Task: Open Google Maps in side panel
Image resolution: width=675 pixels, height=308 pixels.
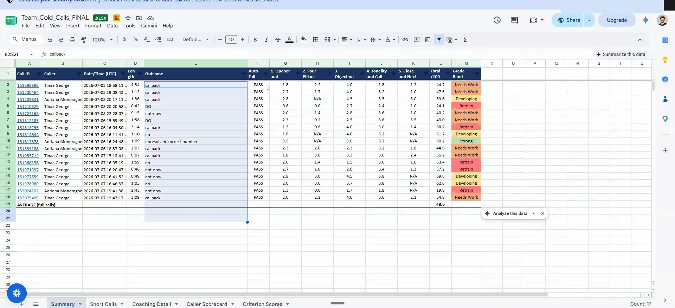Action: pyautogui.click(x=665, y=119)
